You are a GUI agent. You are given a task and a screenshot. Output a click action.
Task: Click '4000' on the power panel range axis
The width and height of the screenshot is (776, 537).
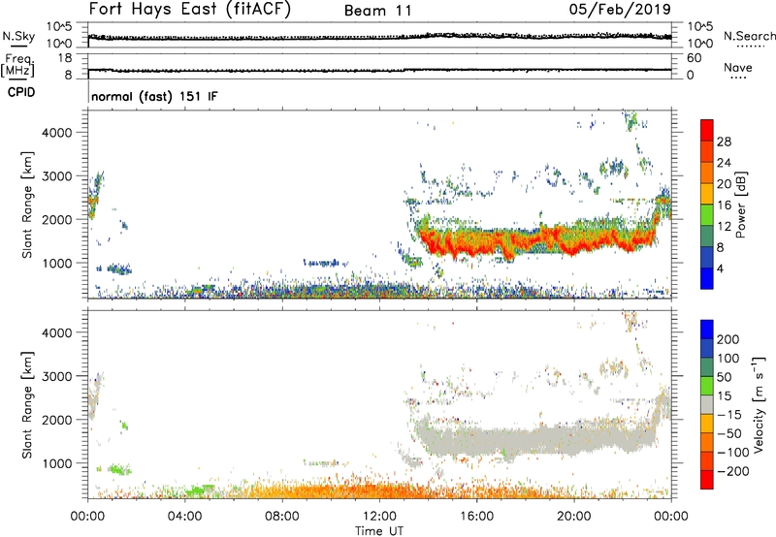[56, 132]
